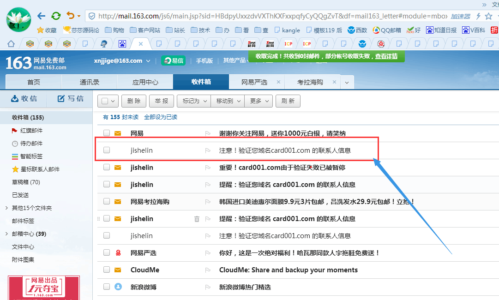The height and width of the screenshot is (300, 499).
Task: Click the 刷新 button
Action: click(288, 101)
